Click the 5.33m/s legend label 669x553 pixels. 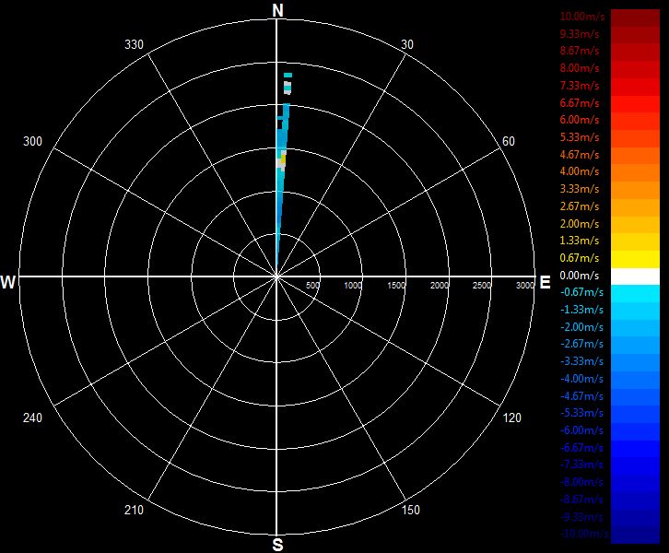point(580,137)
